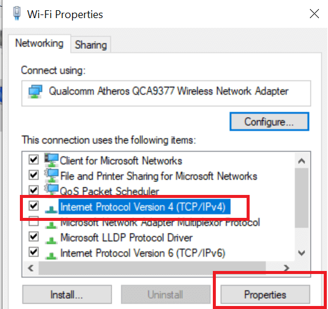Click the horizontal scroll right arrow

[x=286, y=268]
